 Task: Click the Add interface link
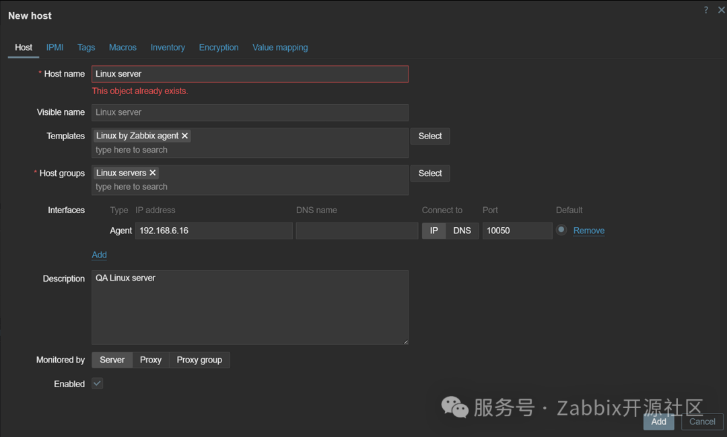(x=99, y=255)
